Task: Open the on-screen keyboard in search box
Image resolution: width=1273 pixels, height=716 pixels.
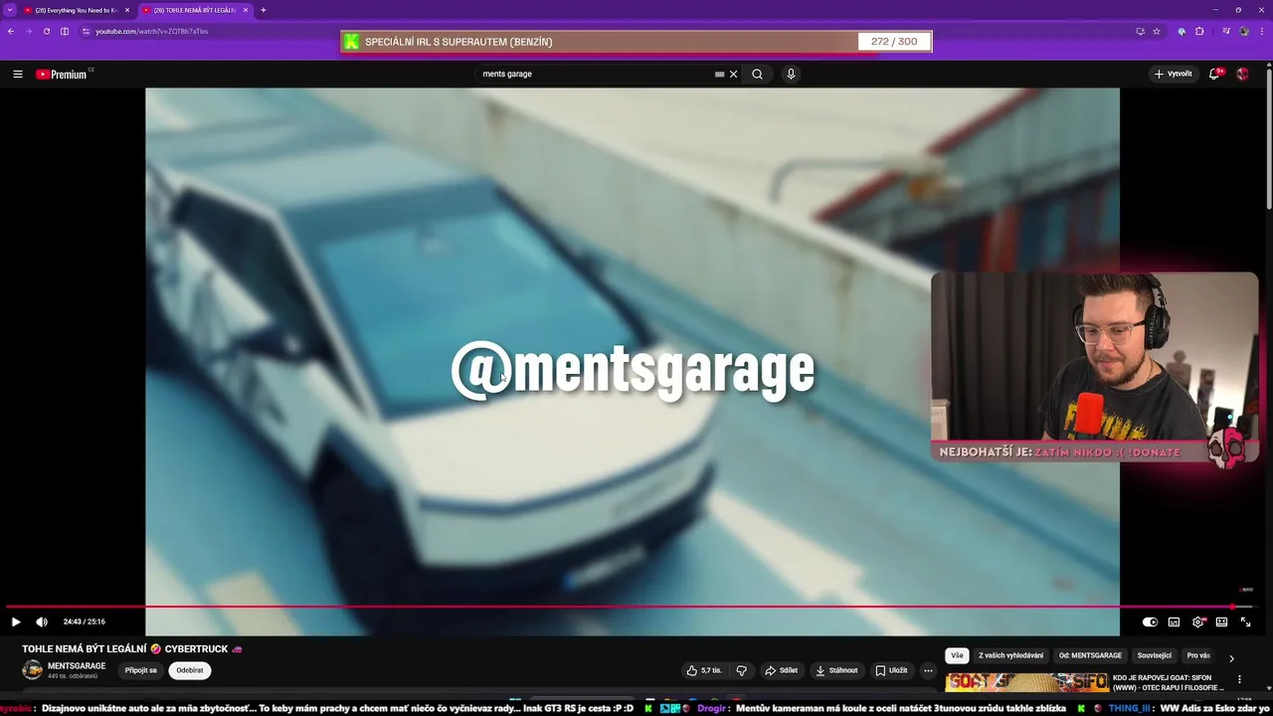Action: pos(719,74)
